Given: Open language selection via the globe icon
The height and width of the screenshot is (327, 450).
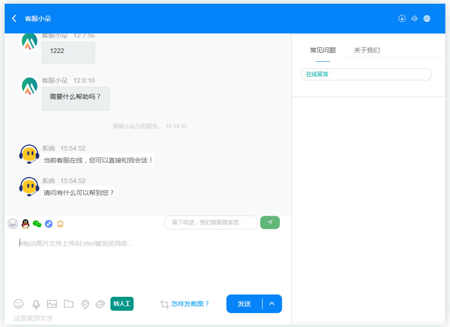Looking at the screenshot, I should pyautogui.click(x=427, y=19).
